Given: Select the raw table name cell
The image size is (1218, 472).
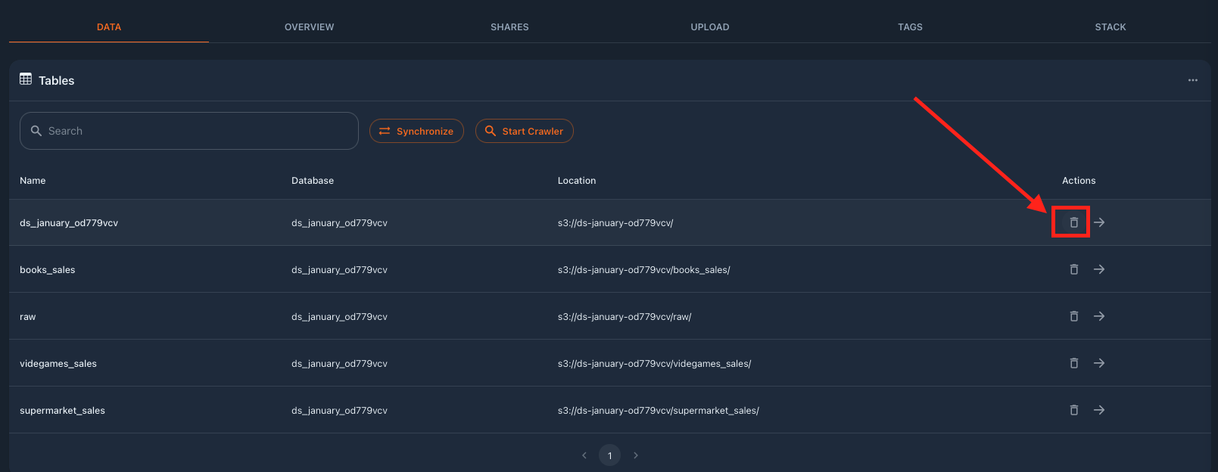Looking at the screenshot, I should pos(28,317).
